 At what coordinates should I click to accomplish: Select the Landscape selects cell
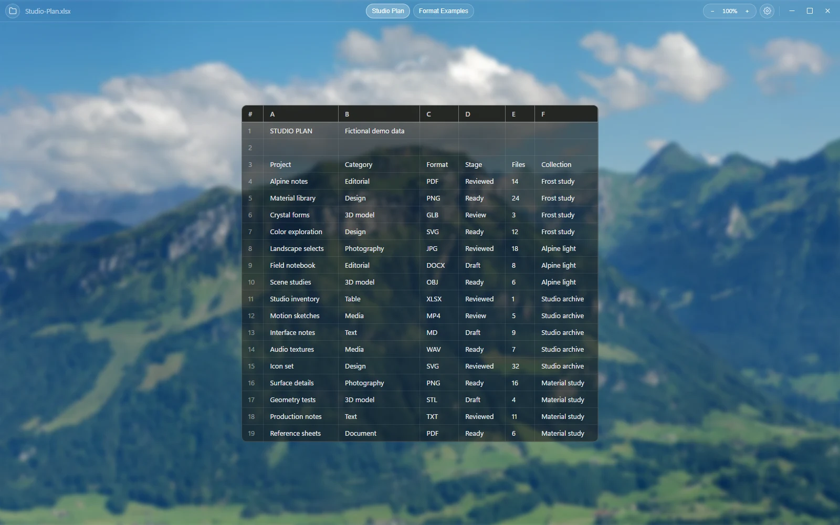(301, 248)
